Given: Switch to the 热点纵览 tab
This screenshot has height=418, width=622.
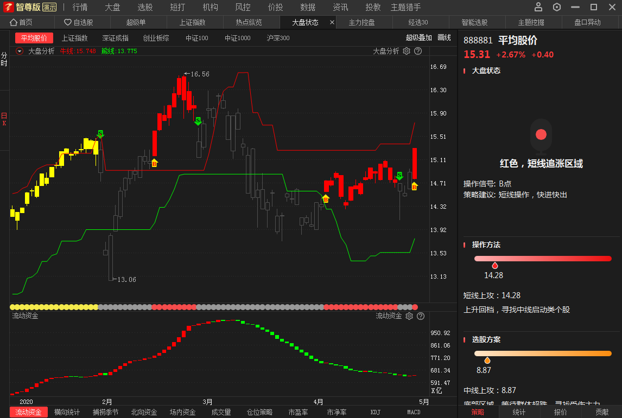Looking at the screenshot, I should [249, 23].
